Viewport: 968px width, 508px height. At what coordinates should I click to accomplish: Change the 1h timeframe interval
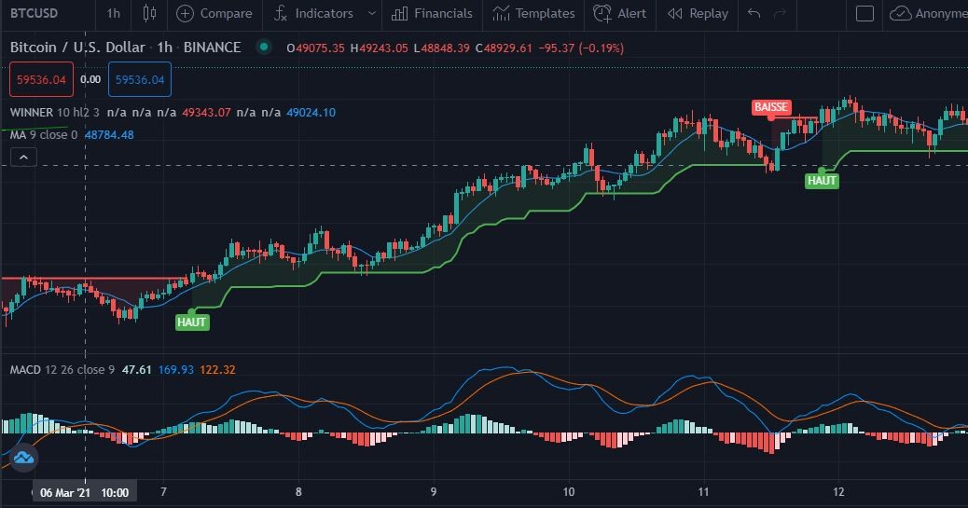click(x=114, y=13)
